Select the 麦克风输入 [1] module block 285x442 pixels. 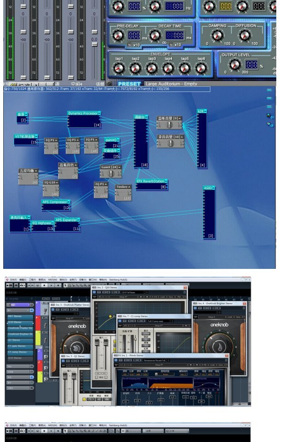(20, 224)
